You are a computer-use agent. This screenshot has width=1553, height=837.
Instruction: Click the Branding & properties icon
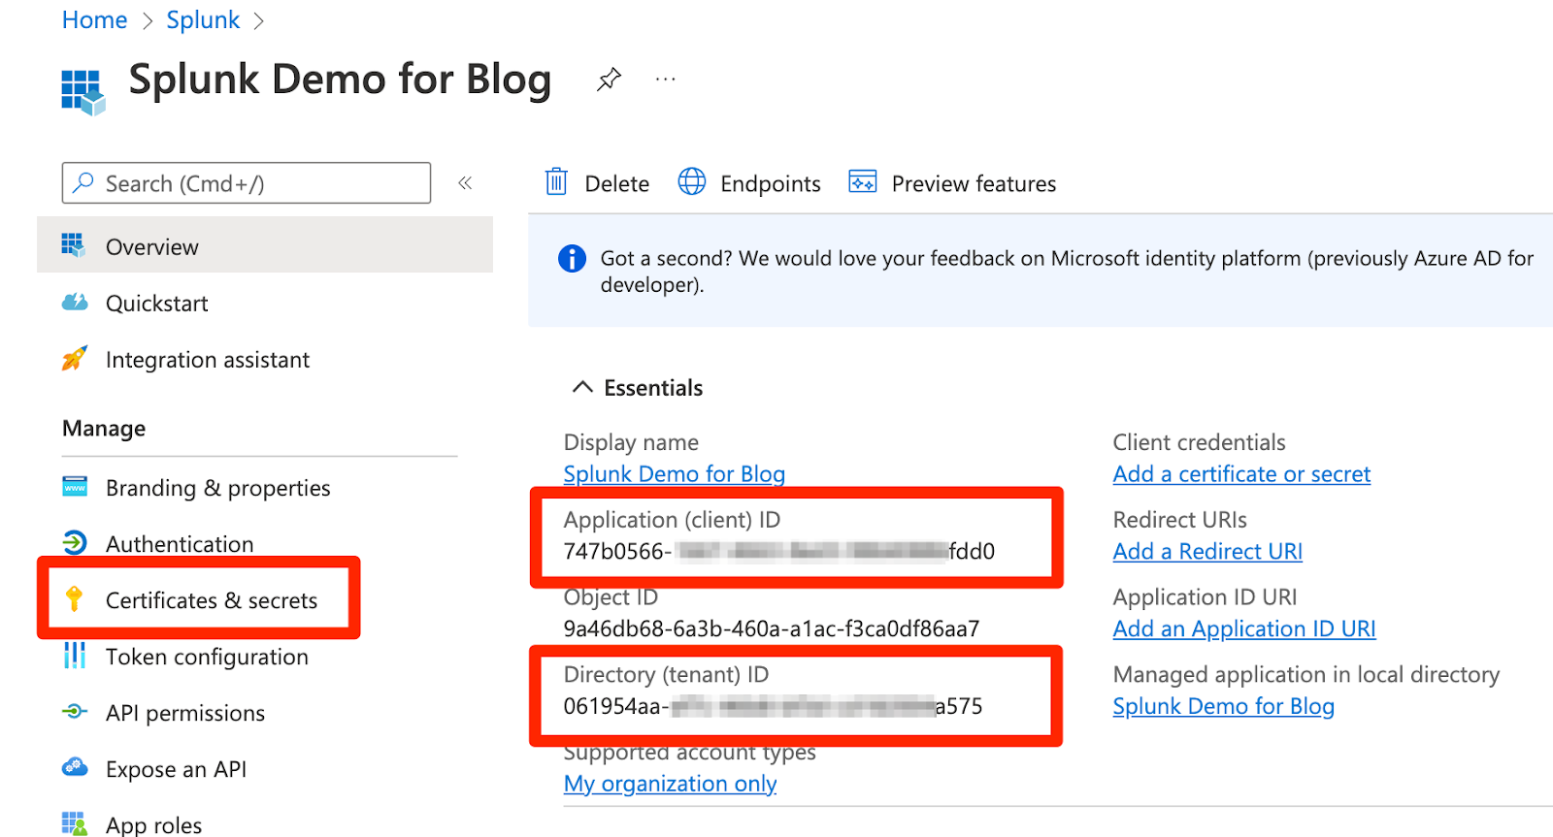click(x=75, y=486)
